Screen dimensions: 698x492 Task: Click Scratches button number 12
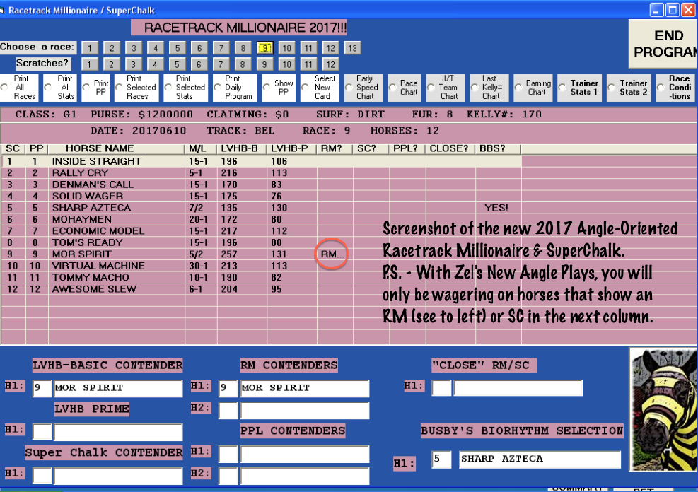tap(330, 64)
